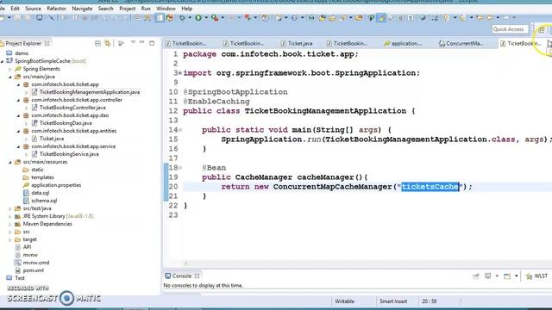The image size is (552, 310).
Task: Switch to the application... editor tab
Action: [x=403, y=43]
